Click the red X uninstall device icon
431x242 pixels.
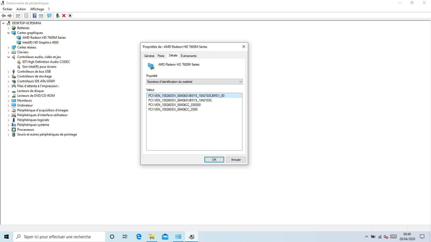click(x=64, y=16)
